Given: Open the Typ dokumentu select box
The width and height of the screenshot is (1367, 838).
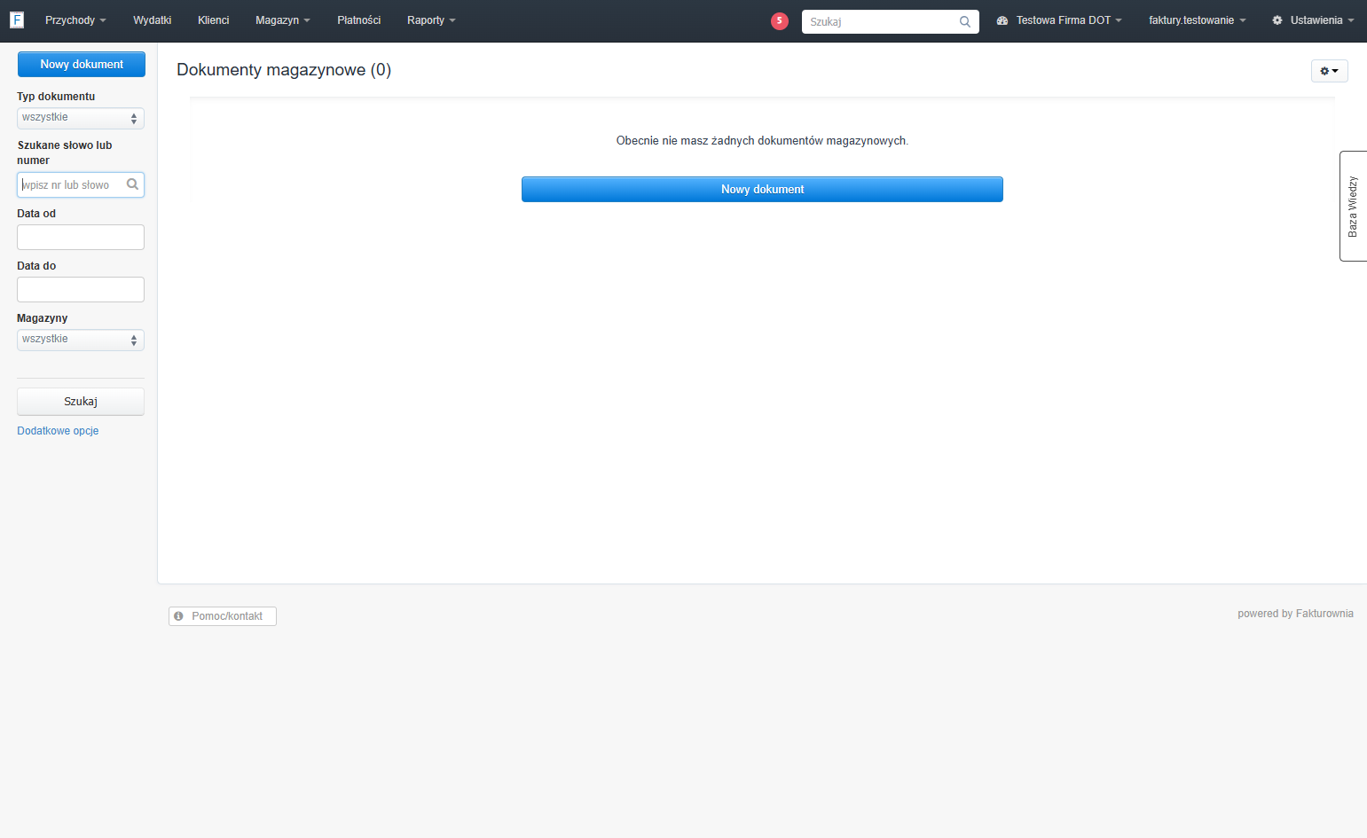Looking at the screenshot, I should point(81,118).
